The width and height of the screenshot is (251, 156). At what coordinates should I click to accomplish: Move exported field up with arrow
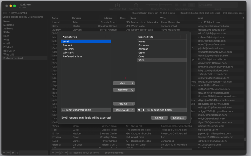click(139, 110)
